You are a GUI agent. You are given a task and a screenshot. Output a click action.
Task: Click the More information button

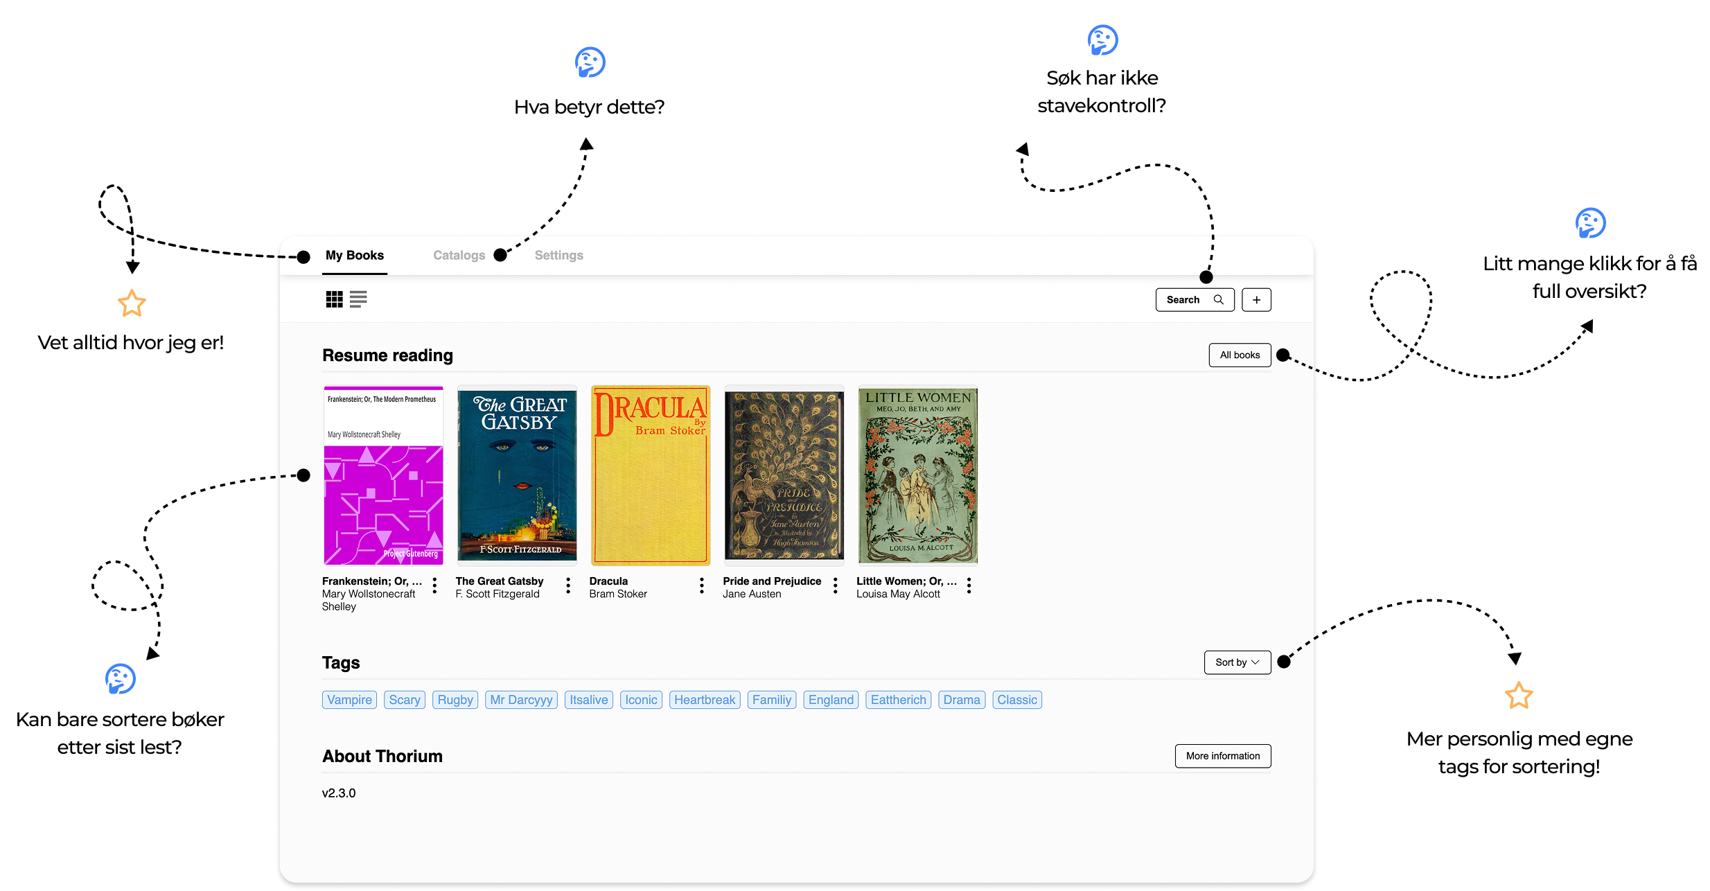(1222, 756)
